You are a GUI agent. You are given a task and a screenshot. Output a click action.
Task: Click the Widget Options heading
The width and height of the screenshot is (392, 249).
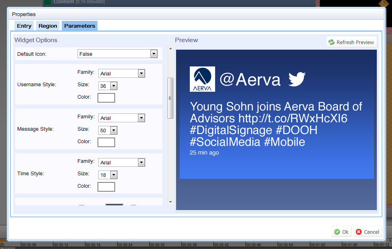pos(36,40)
